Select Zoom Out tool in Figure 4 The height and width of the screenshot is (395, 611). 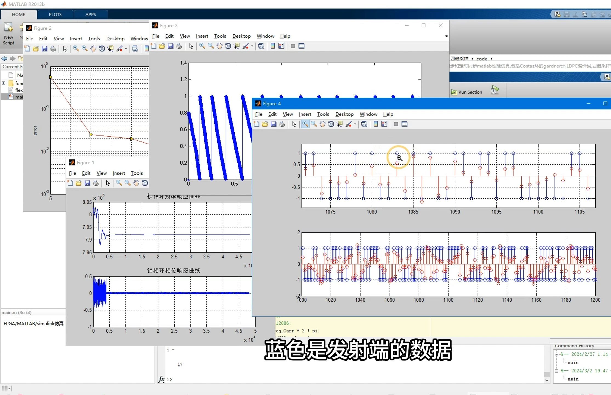314,124
